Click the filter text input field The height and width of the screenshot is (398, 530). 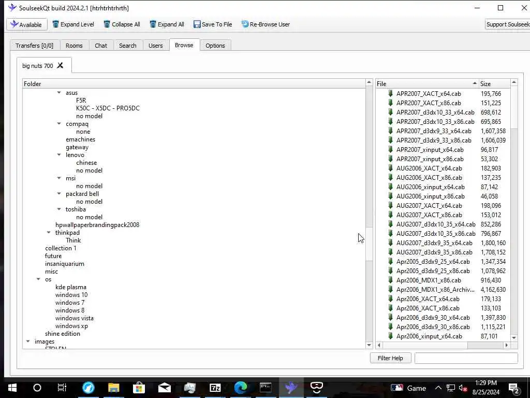click(x=466, y=358)
